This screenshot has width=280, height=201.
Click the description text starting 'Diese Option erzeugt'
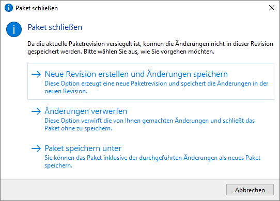(156, 87)
